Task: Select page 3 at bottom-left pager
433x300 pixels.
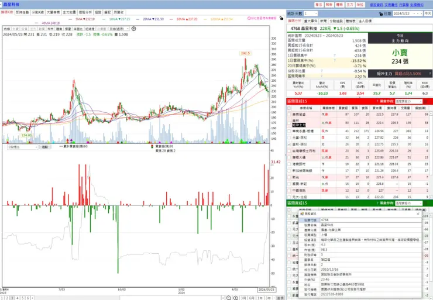Action: coord(12,298)
